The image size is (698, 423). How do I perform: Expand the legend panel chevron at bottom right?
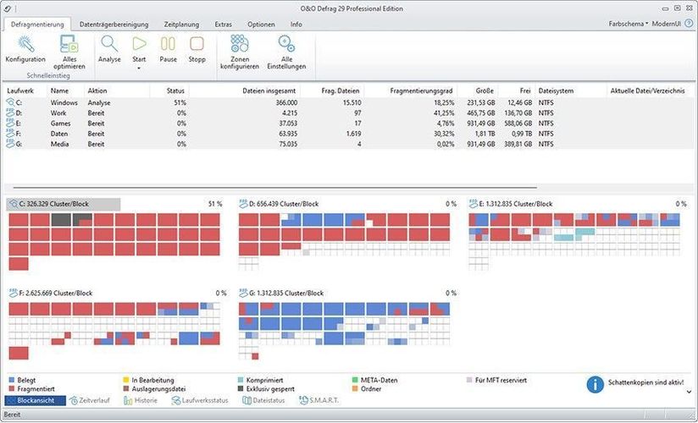690,391
